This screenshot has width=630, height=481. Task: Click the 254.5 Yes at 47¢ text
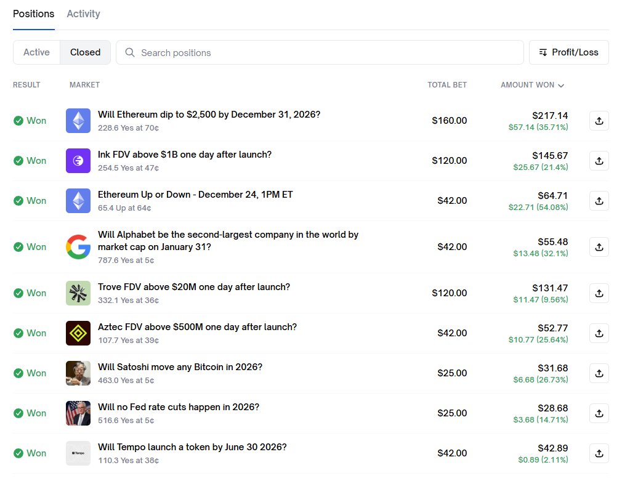pos(128,168)
